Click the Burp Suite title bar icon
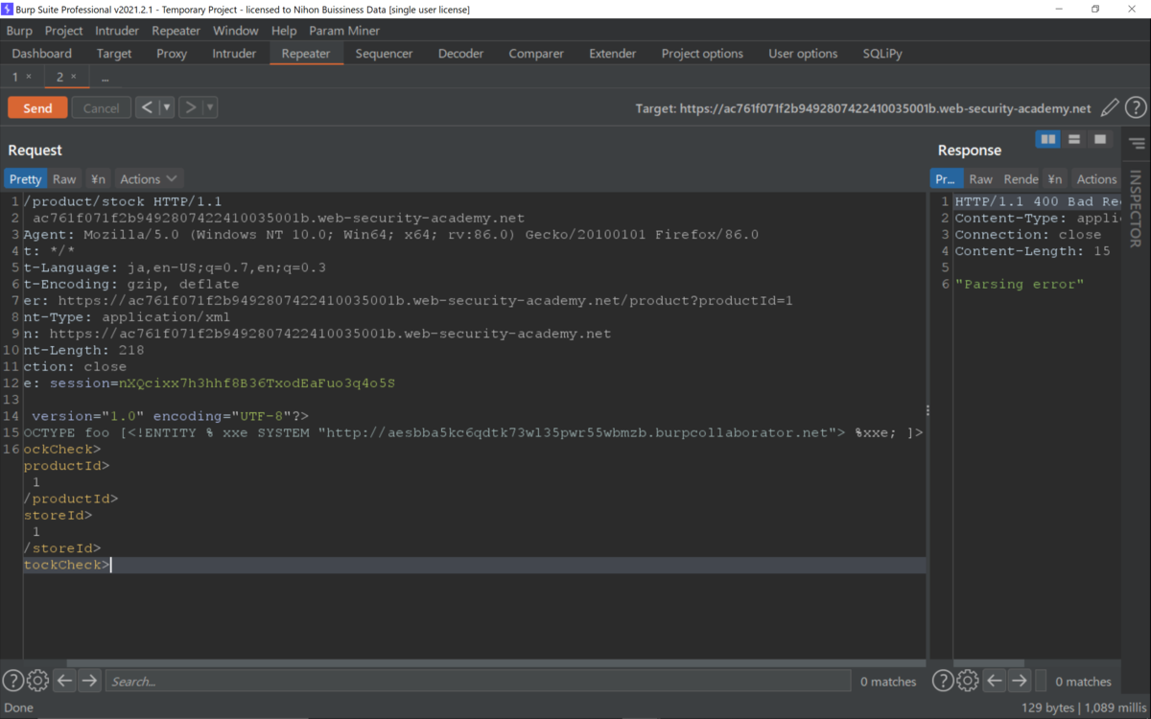Image resolution: width=1151 pixels, height=719 pixels. [8, 9]
